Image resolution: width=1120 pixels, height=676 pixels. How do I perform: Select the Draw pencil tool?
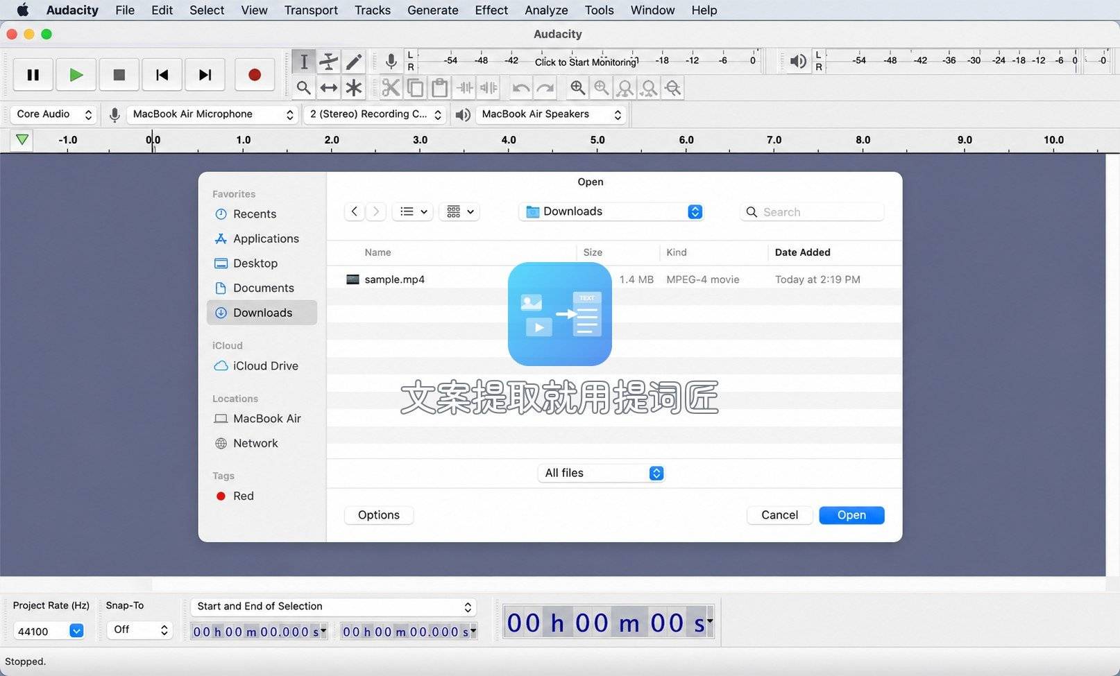click(x=354, y=62)
